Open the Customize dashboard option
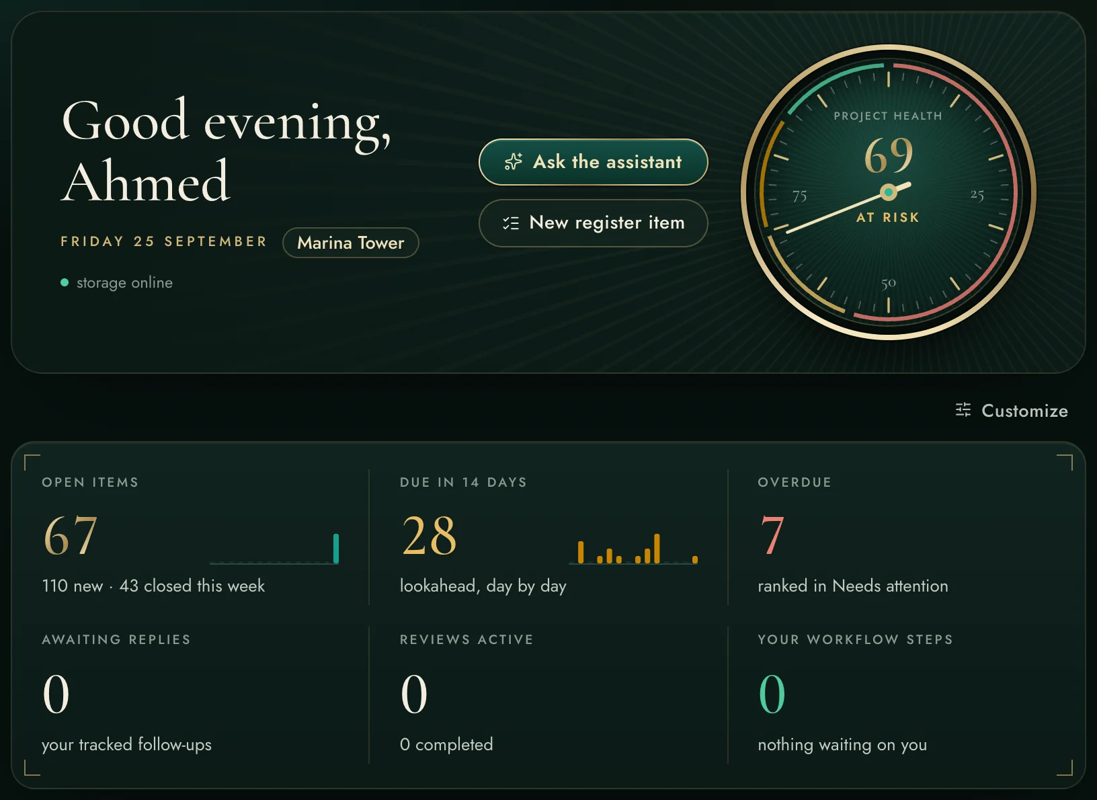Screen dimensions: 1097x800 (1012, 410)
